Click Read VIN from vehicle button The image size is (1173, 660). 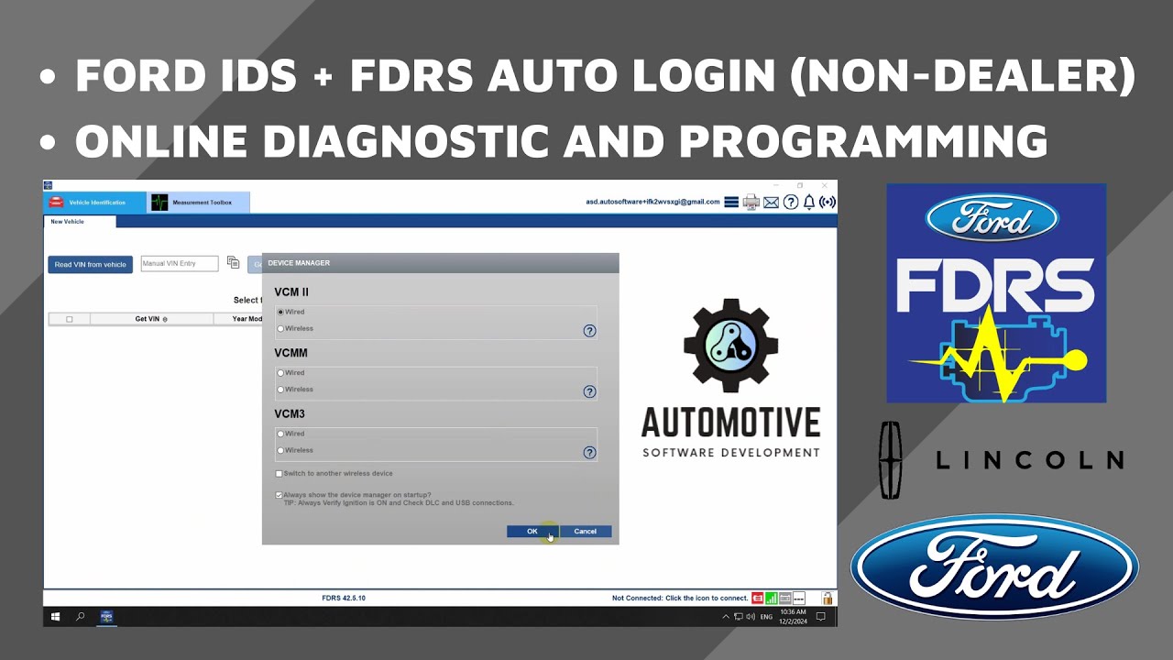[91, 265]
